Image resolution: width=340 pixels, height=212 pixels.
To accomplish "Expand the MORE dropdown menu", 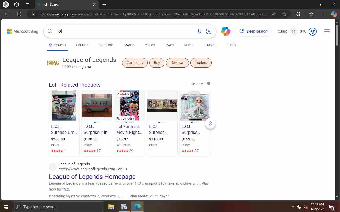I will (x=209, y=45).
